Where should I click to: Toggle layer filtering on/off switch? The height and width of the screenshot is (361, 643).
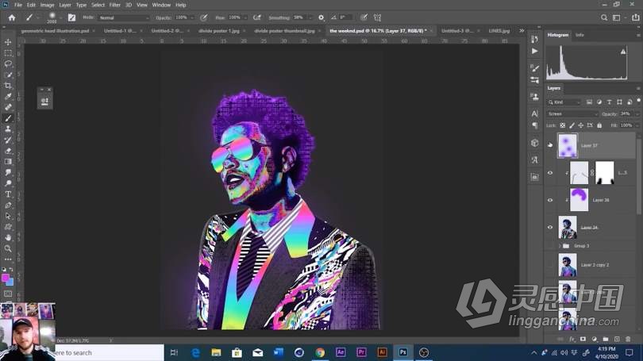coord(638,102)
